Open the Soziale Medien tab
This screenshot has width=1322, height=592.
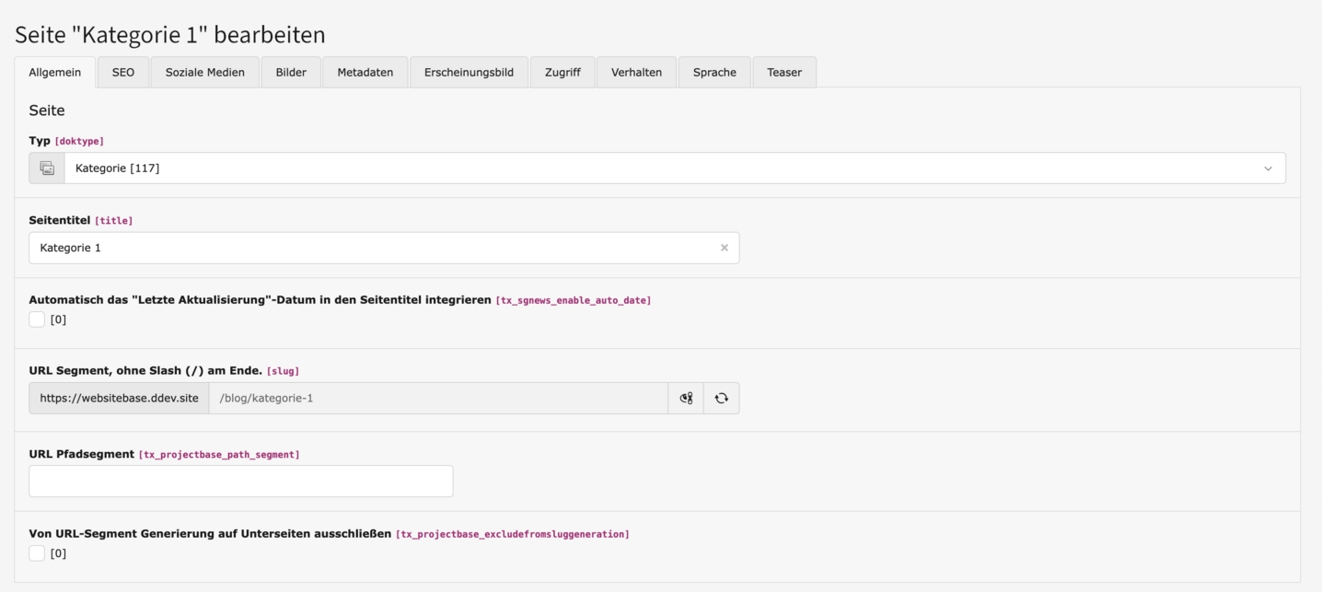[x=205, y=72]
